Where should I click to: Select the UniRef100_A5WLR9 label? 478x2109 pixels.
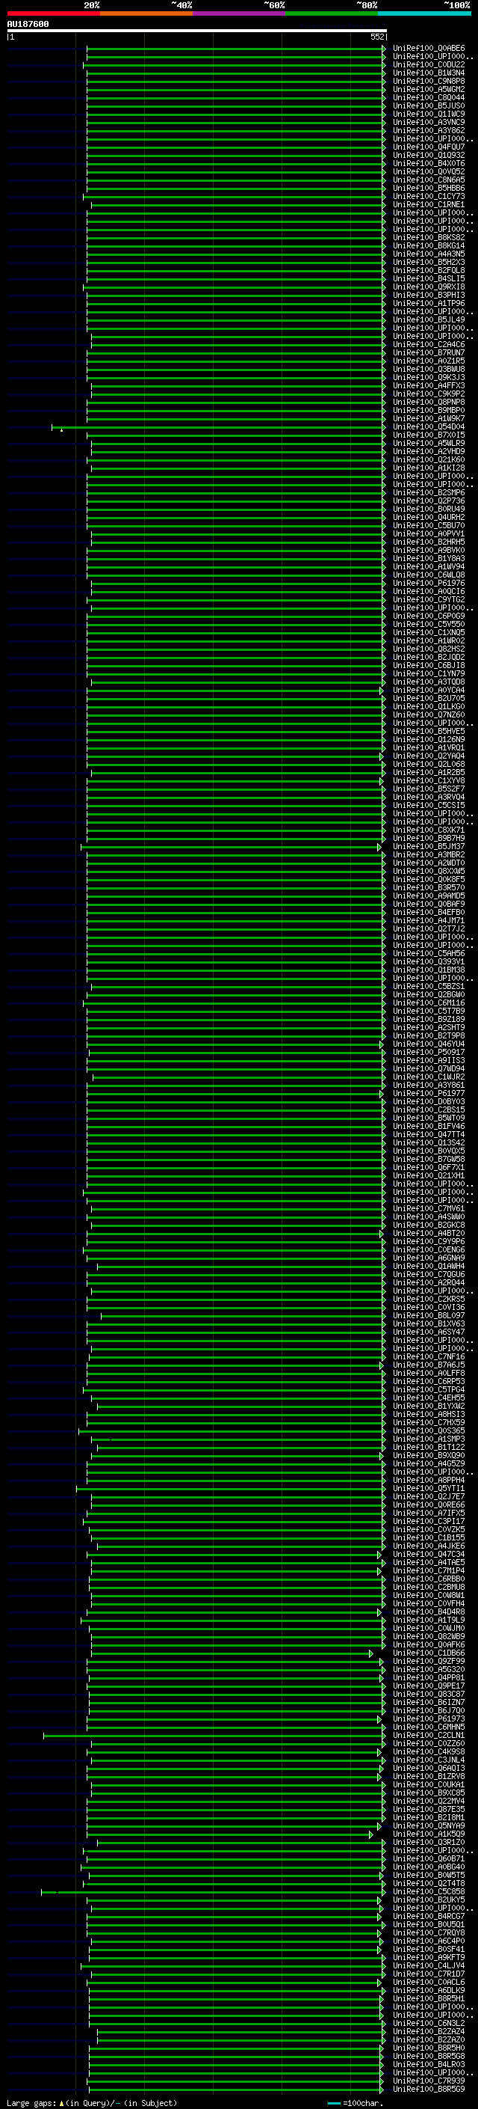(429, 444)
